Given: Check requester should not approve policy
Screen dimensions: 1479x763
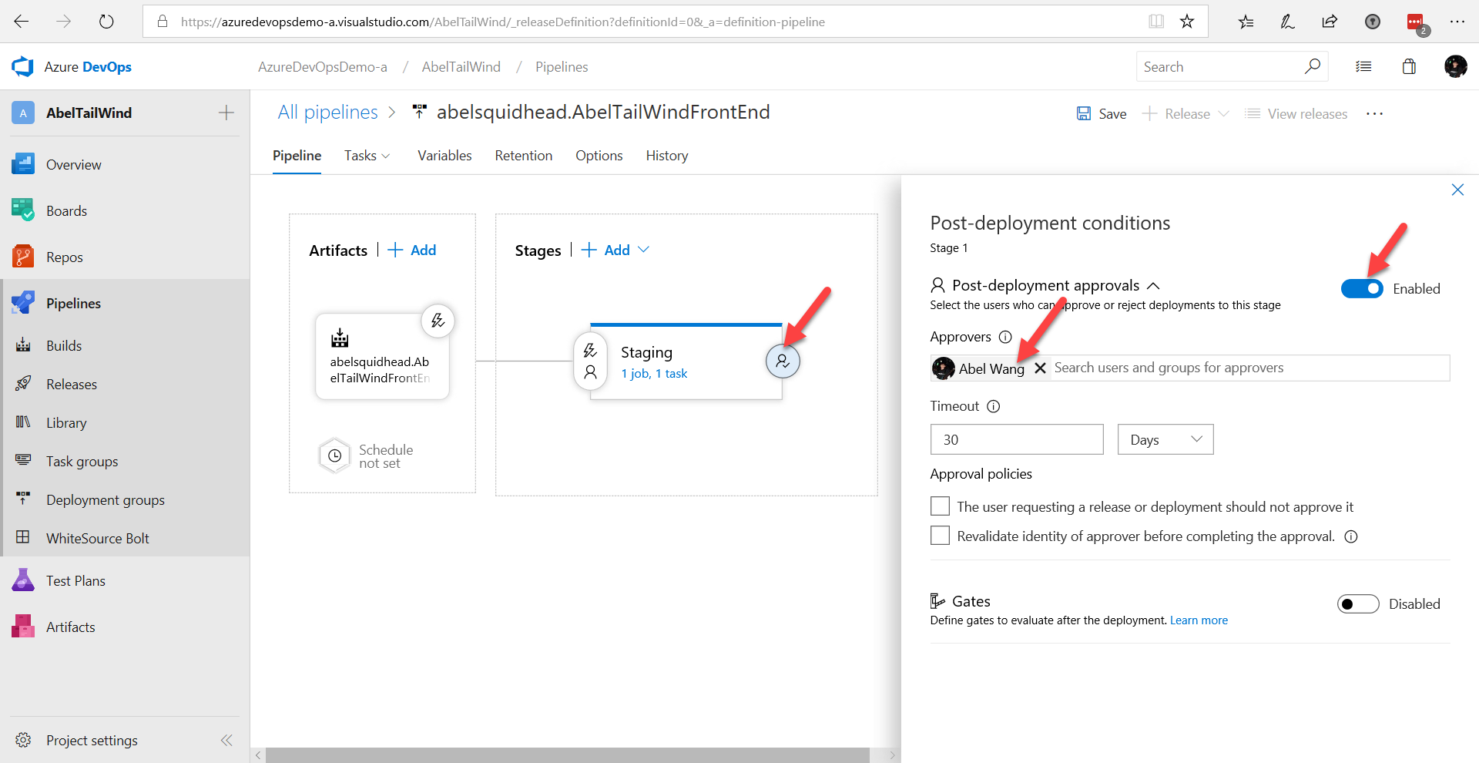Looking at the screenshot, I should [x=940, y=506].
